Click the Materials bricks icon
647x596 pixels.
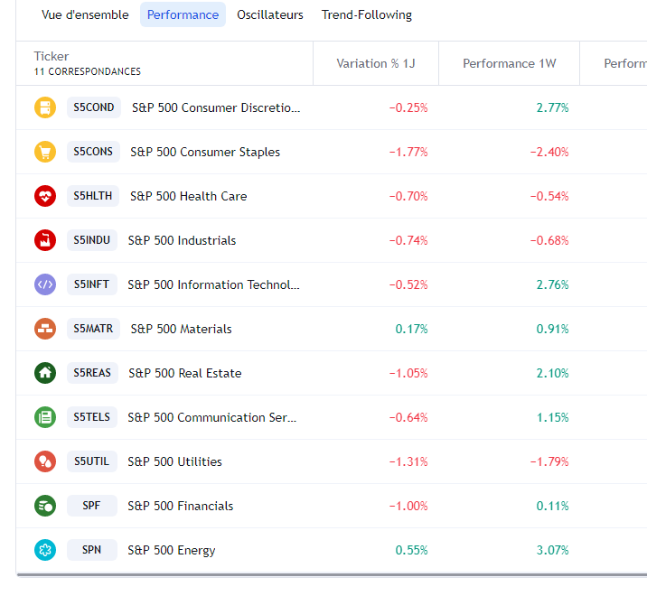(45, 329)
